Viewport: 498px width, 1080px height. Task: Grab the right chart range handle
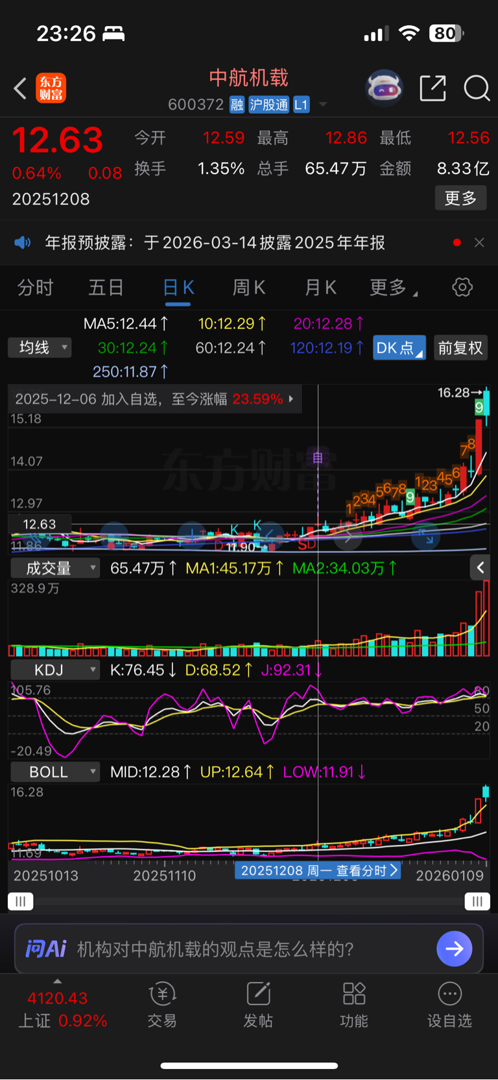tap(477, 901)
